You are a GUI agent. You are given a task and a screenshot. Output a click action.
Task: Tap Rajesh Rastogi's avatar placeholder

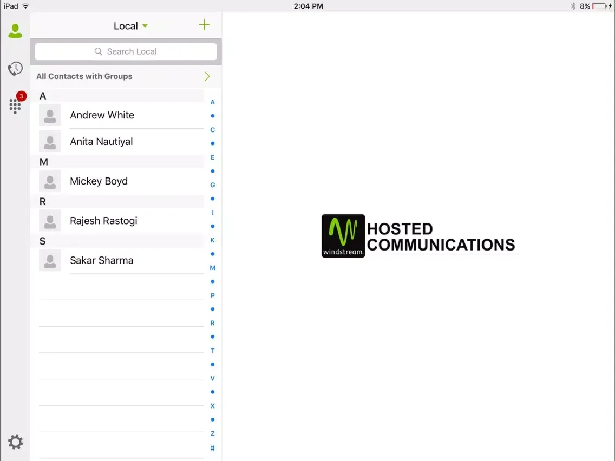point(50,221)
